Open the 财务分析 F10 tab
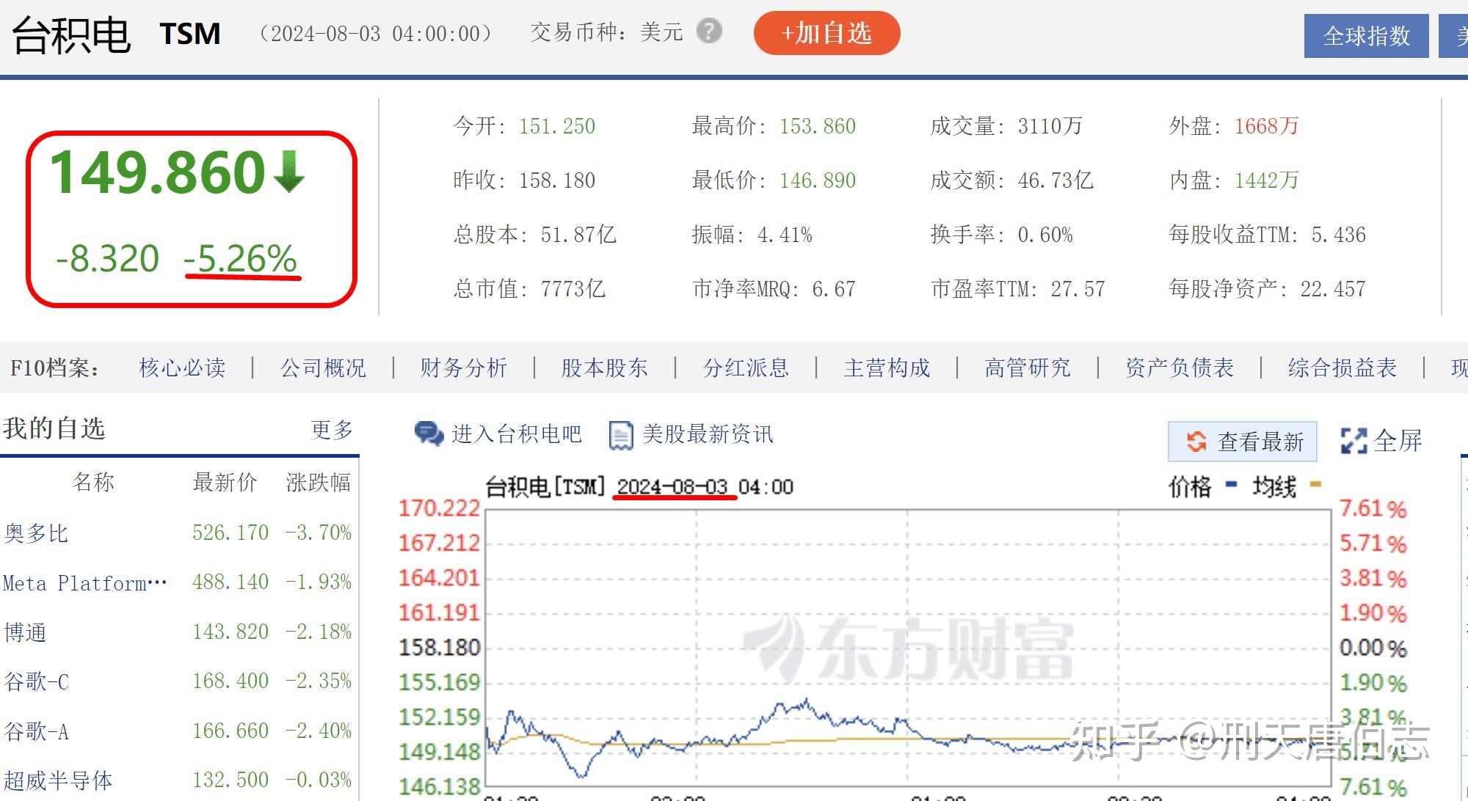Image resolution: width=1468 pixels, height=801 pixels. pyautogui.click(x=464, y=367)
